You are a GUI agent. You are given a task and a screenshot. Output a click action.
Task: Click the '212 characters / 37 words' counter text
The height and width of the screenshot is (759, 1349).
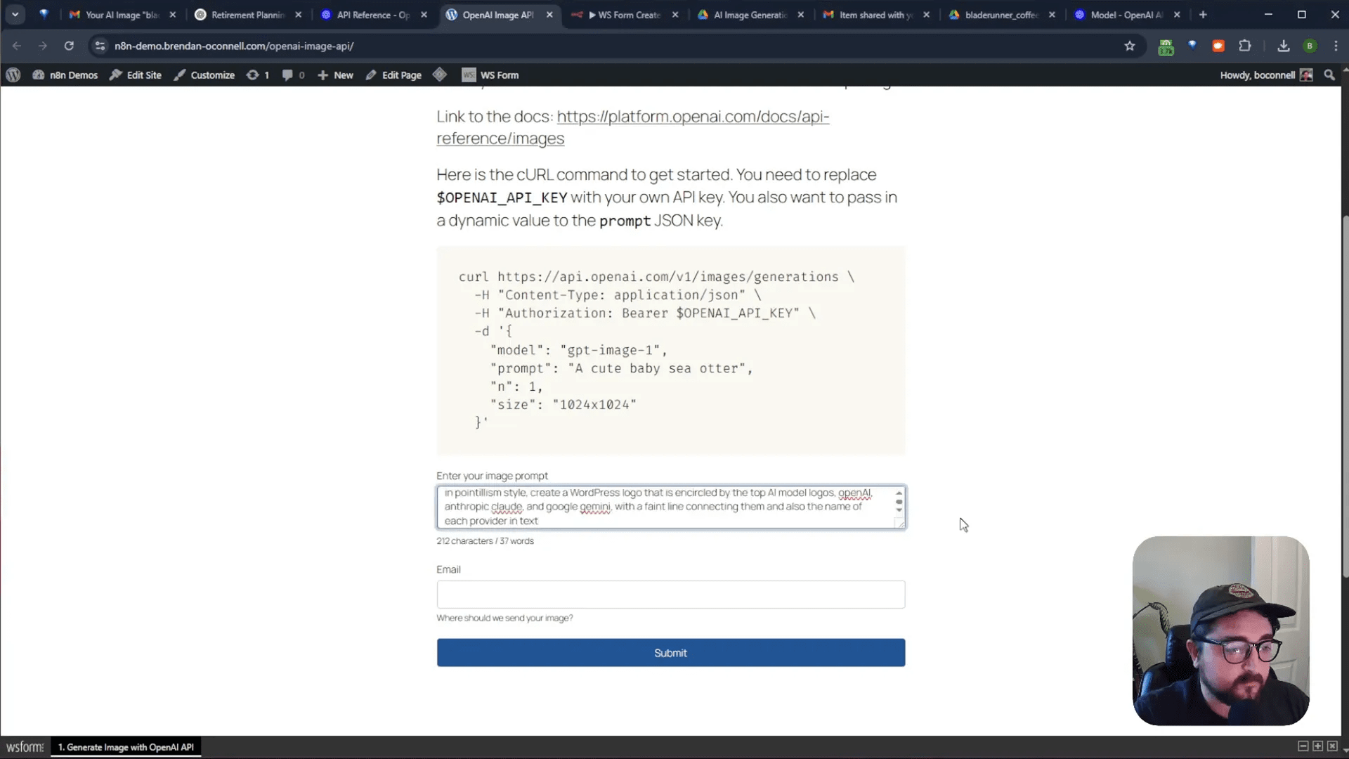485,541
